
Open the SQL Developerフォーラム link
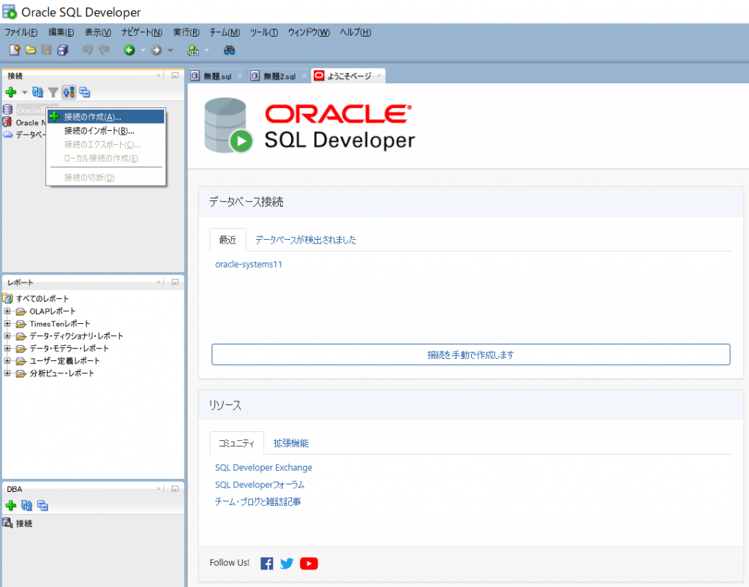[x=260, y=485]
